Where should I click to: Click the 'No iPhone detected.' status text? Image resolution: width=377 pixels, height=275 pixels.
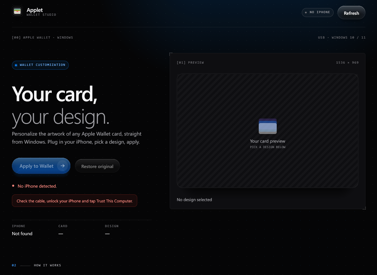(x=37, y=186)
